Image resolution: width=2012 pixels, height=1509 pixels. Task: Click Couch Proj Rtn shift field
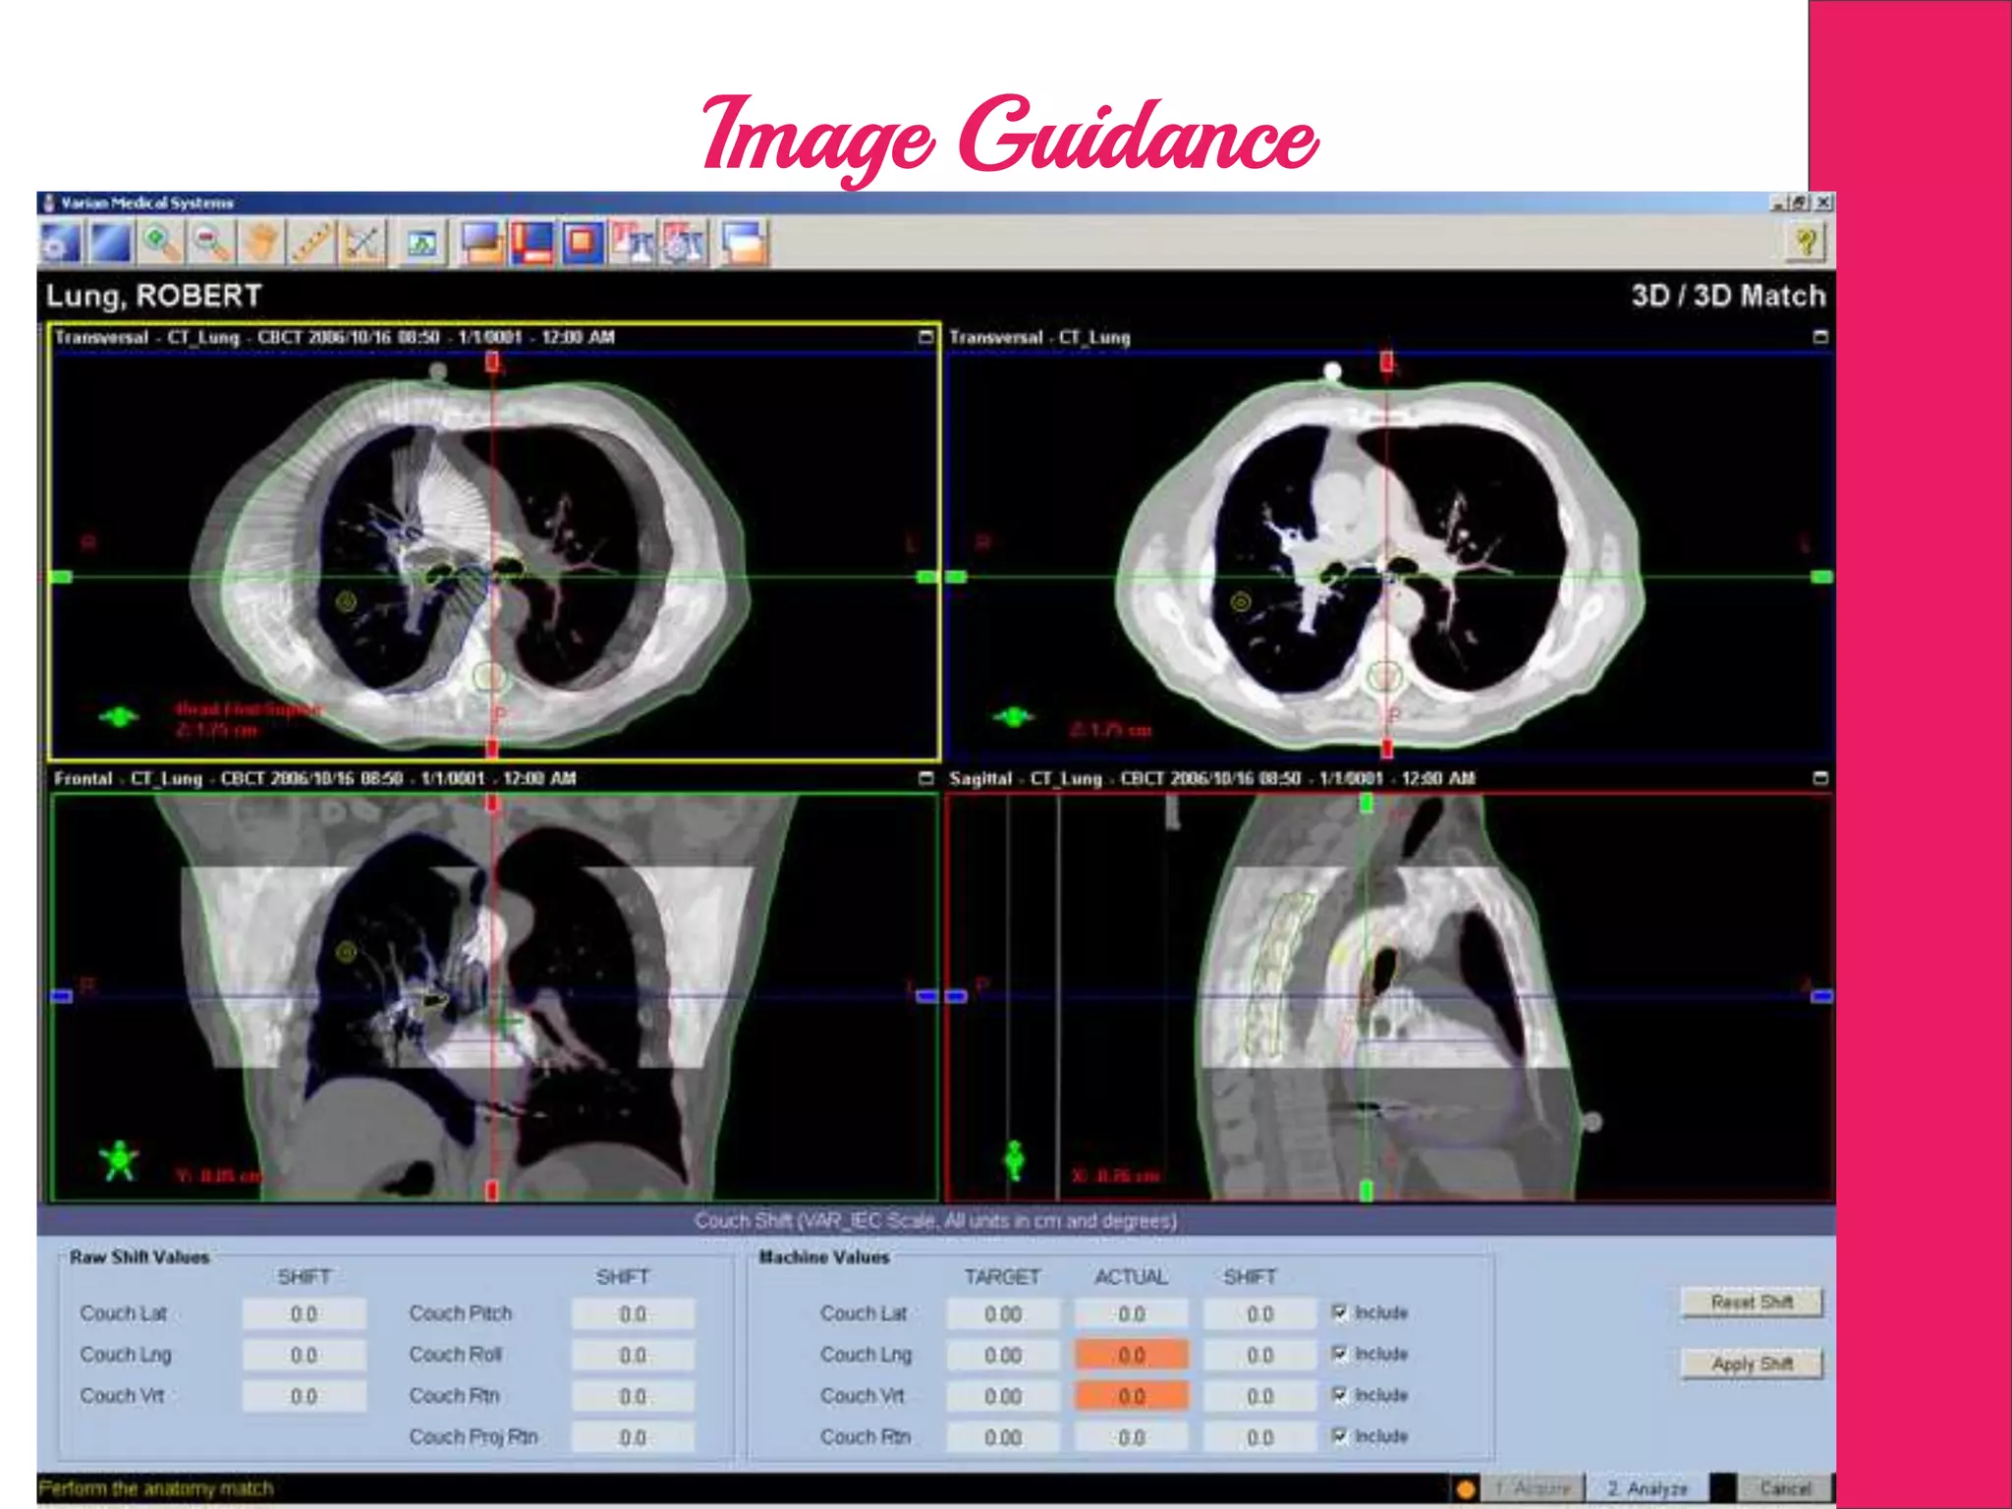pyautogui.click(x=633, y=1438)
